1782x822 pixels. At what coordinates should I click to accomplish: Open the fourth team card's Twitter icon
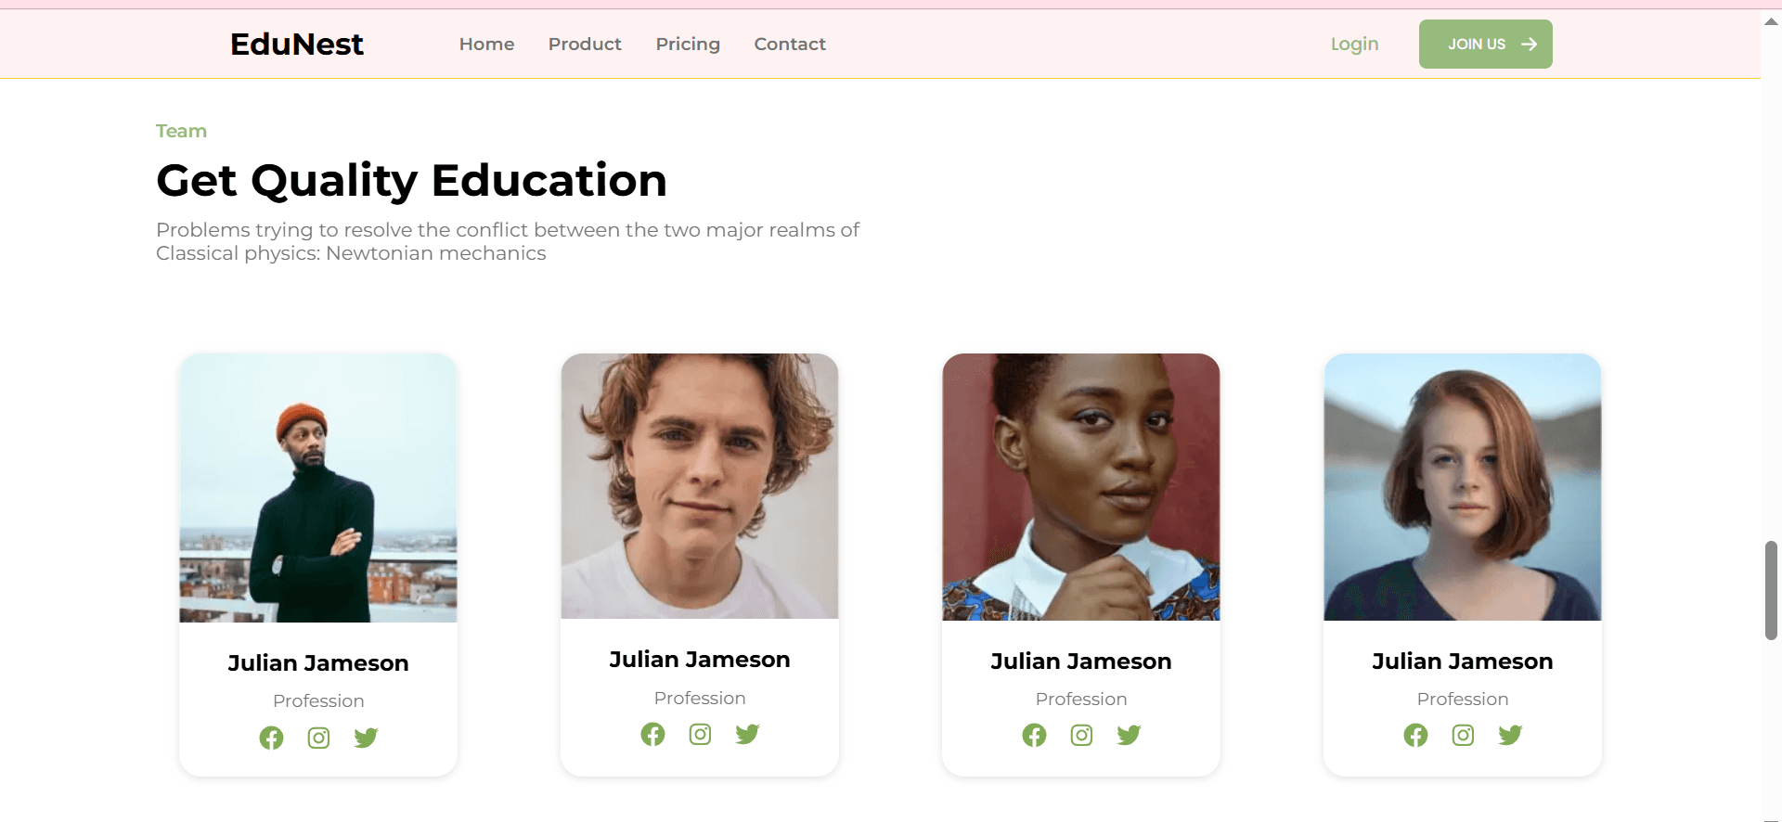pyautogui.click(x=1510, y=736)
